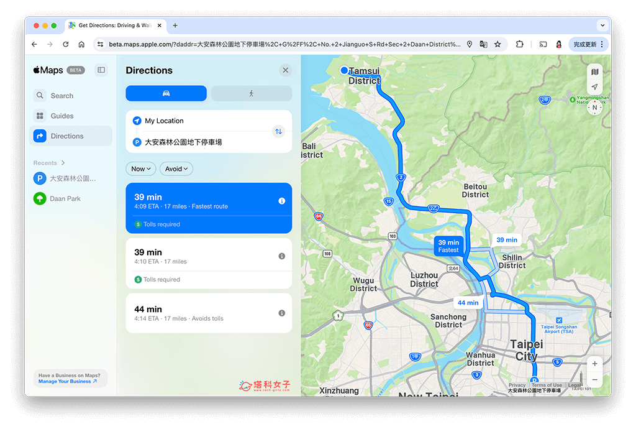This screenshot has width=636, height=429.
Task: Expand the Recents list chevron
Action: click(x=63, y=163)
